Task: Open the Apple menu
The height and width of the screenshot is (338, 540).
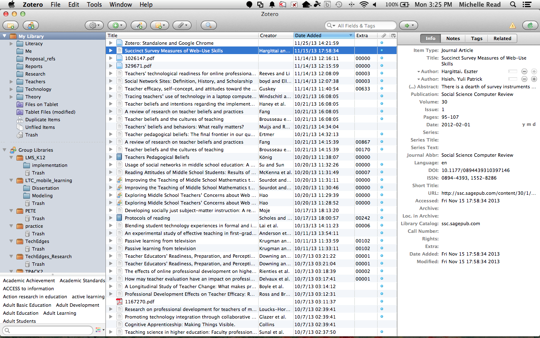Action: click(x=11, y=5)
